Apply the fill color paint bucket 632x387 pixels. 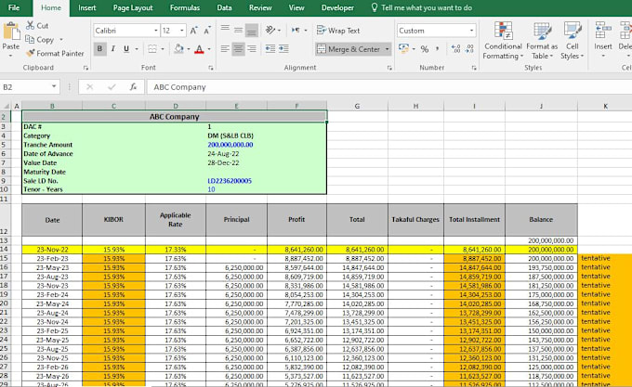pos(178,49)
